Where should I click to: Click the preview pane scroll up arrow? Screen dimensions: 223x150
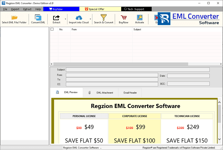pyautogui.click(x=219, y=102)
